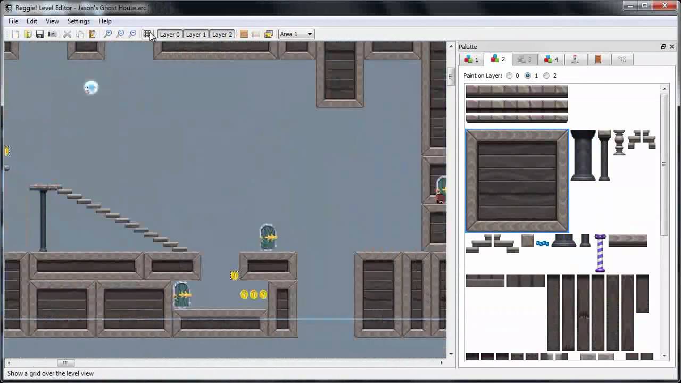Click the level view scroll down arrow
The width and height of the screenshot is (681, 383).
coord(451,354)
